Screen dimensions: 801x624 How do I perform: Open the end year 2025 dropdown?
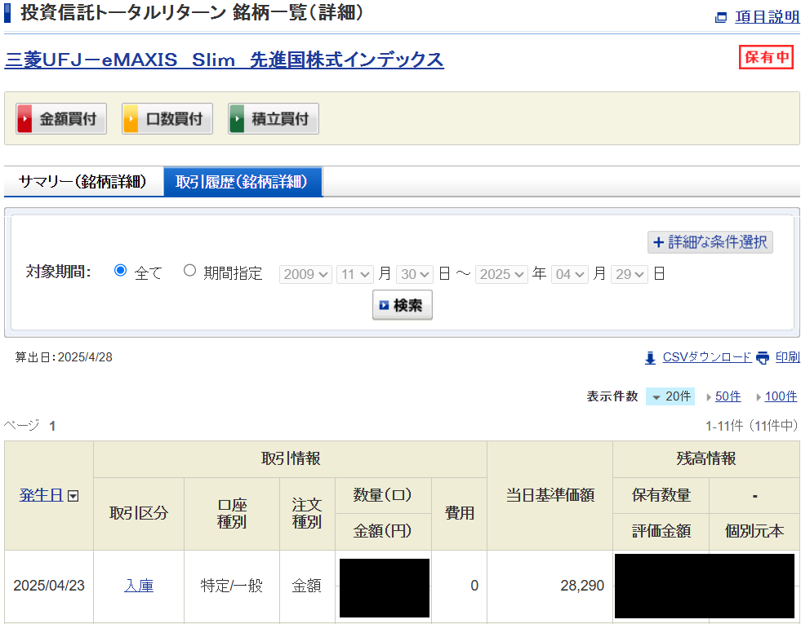(x=501, y=275)
